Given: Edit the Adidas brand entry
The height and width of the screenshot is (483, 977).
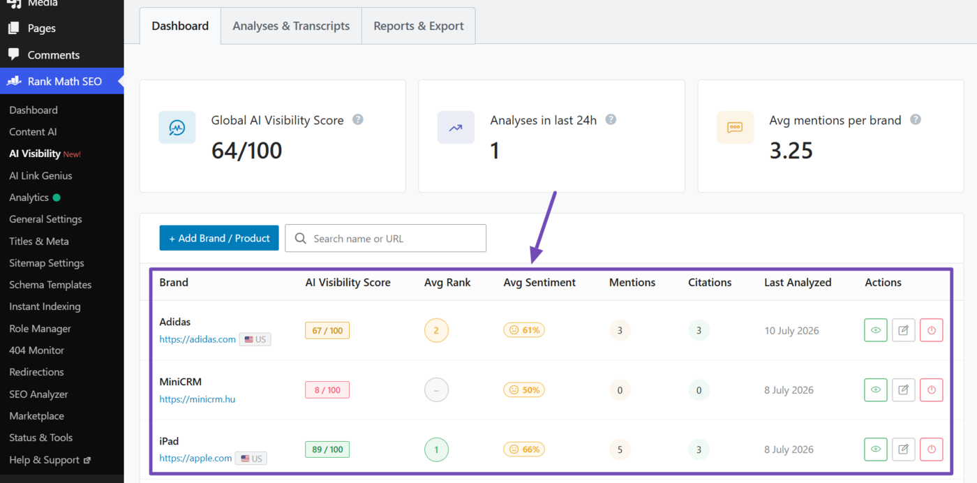Looking at the screenshot, I should (903, 330).
